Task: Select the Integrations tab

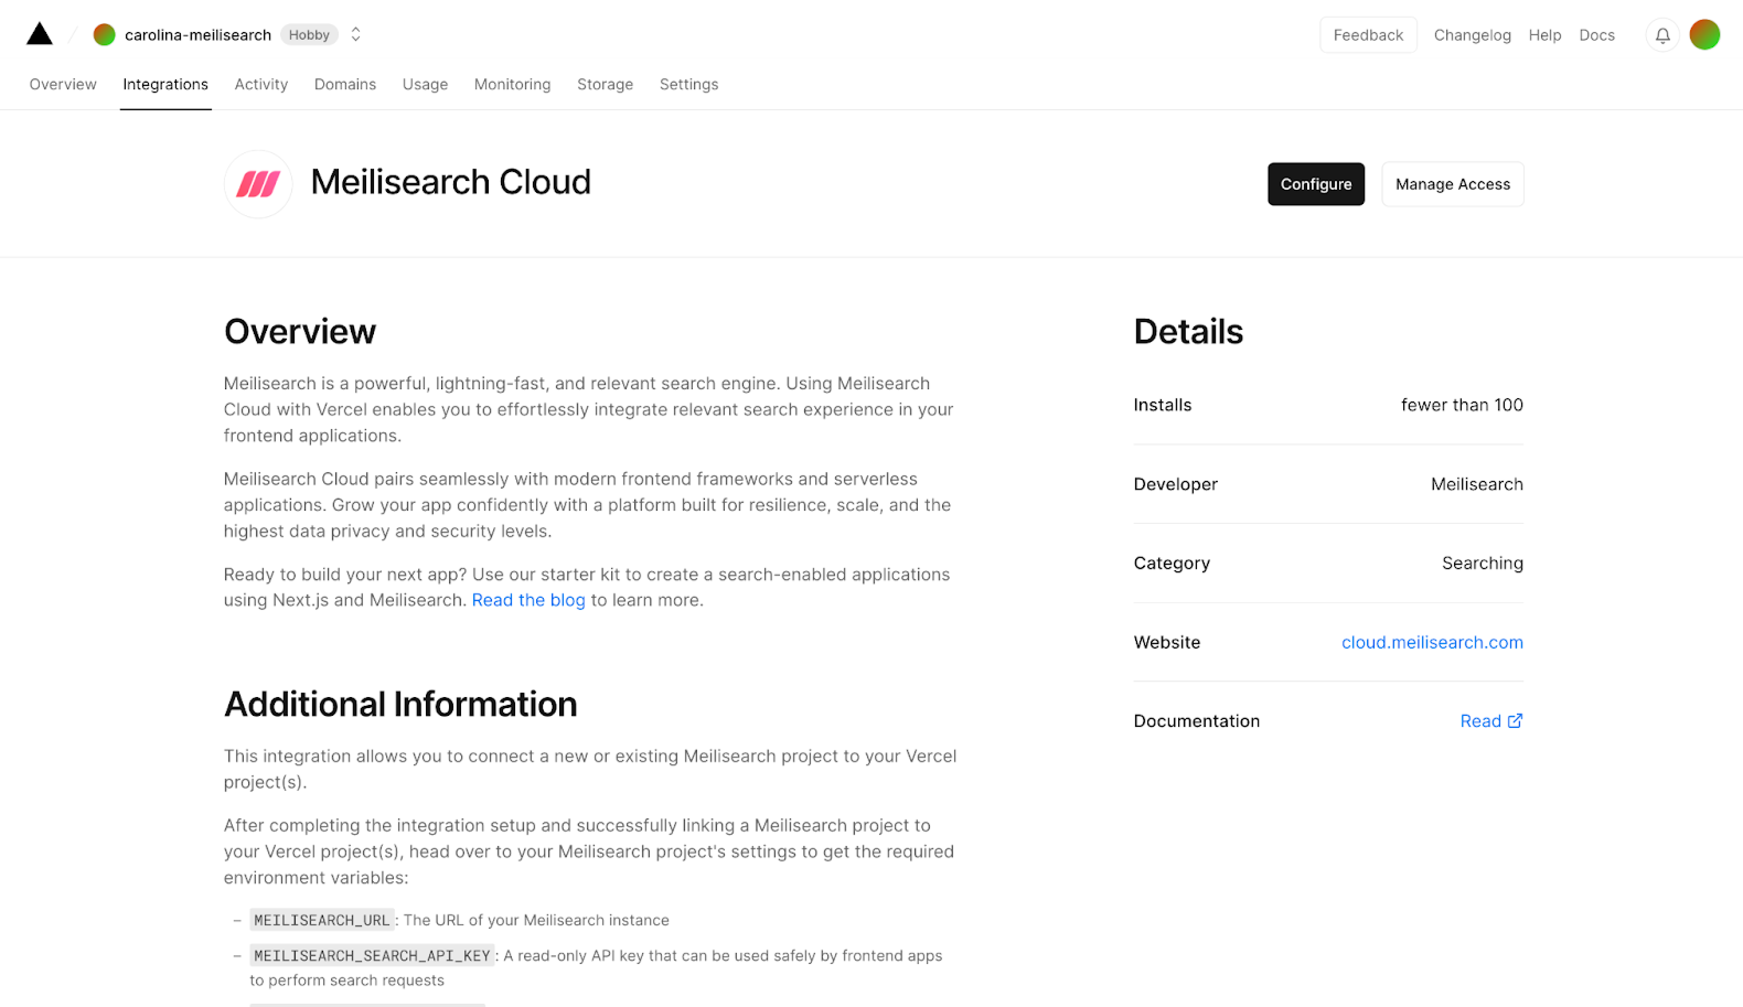Action: (165, 84)
